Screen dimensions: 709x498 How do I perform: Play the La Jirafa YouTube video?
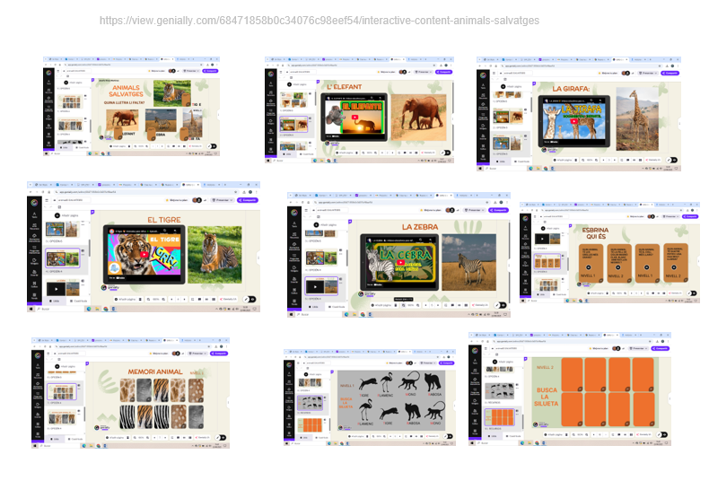coord(573,120)
